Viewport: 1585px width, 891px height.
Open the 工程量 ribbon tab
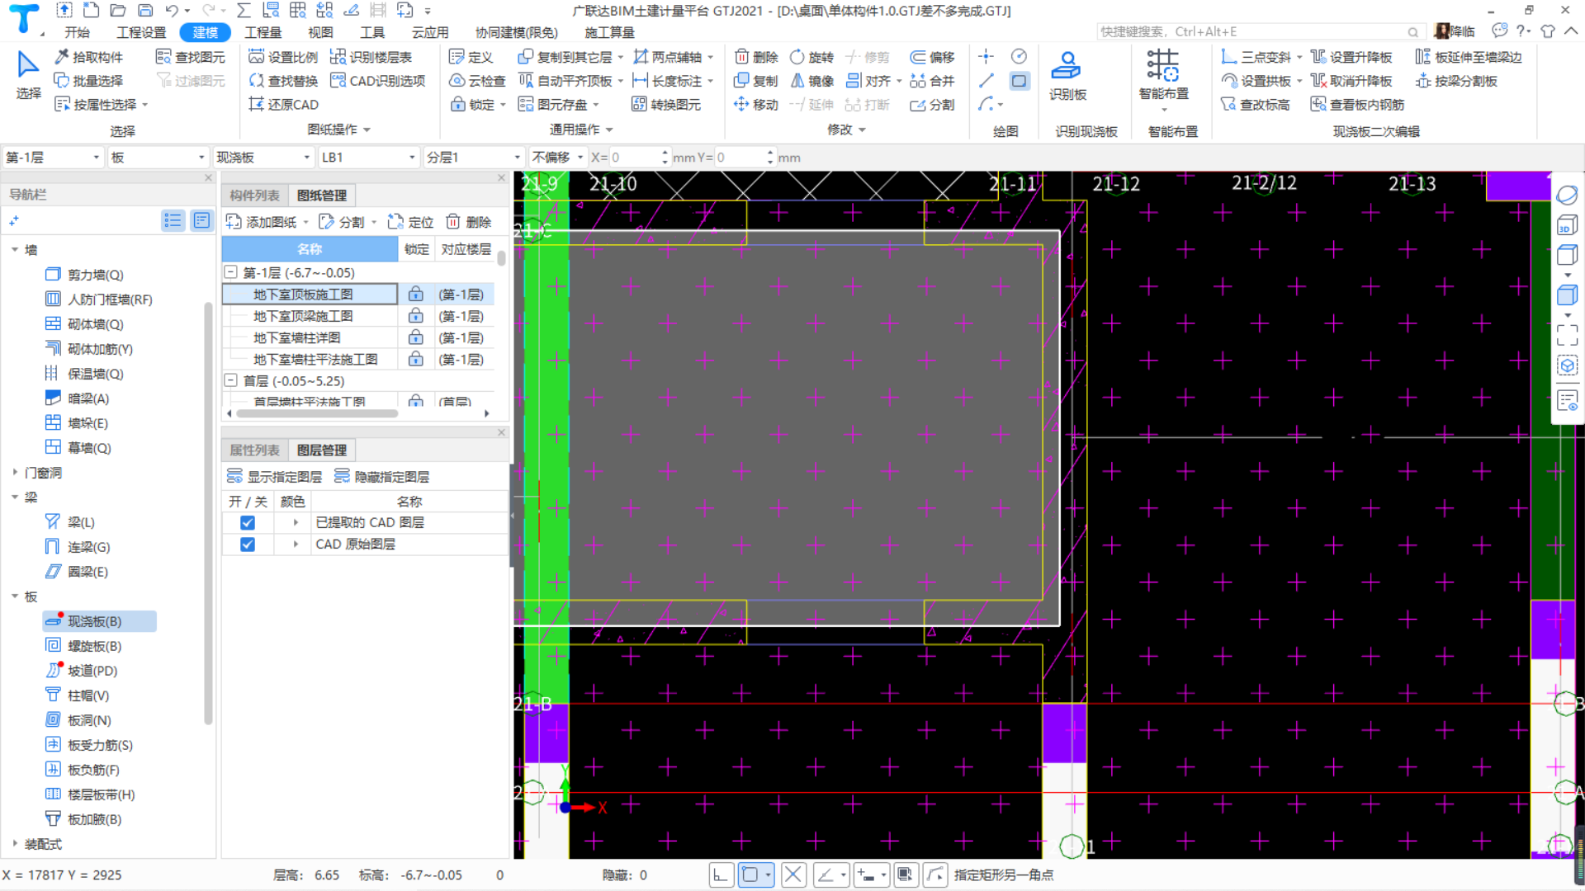click(x=263, y=32)
